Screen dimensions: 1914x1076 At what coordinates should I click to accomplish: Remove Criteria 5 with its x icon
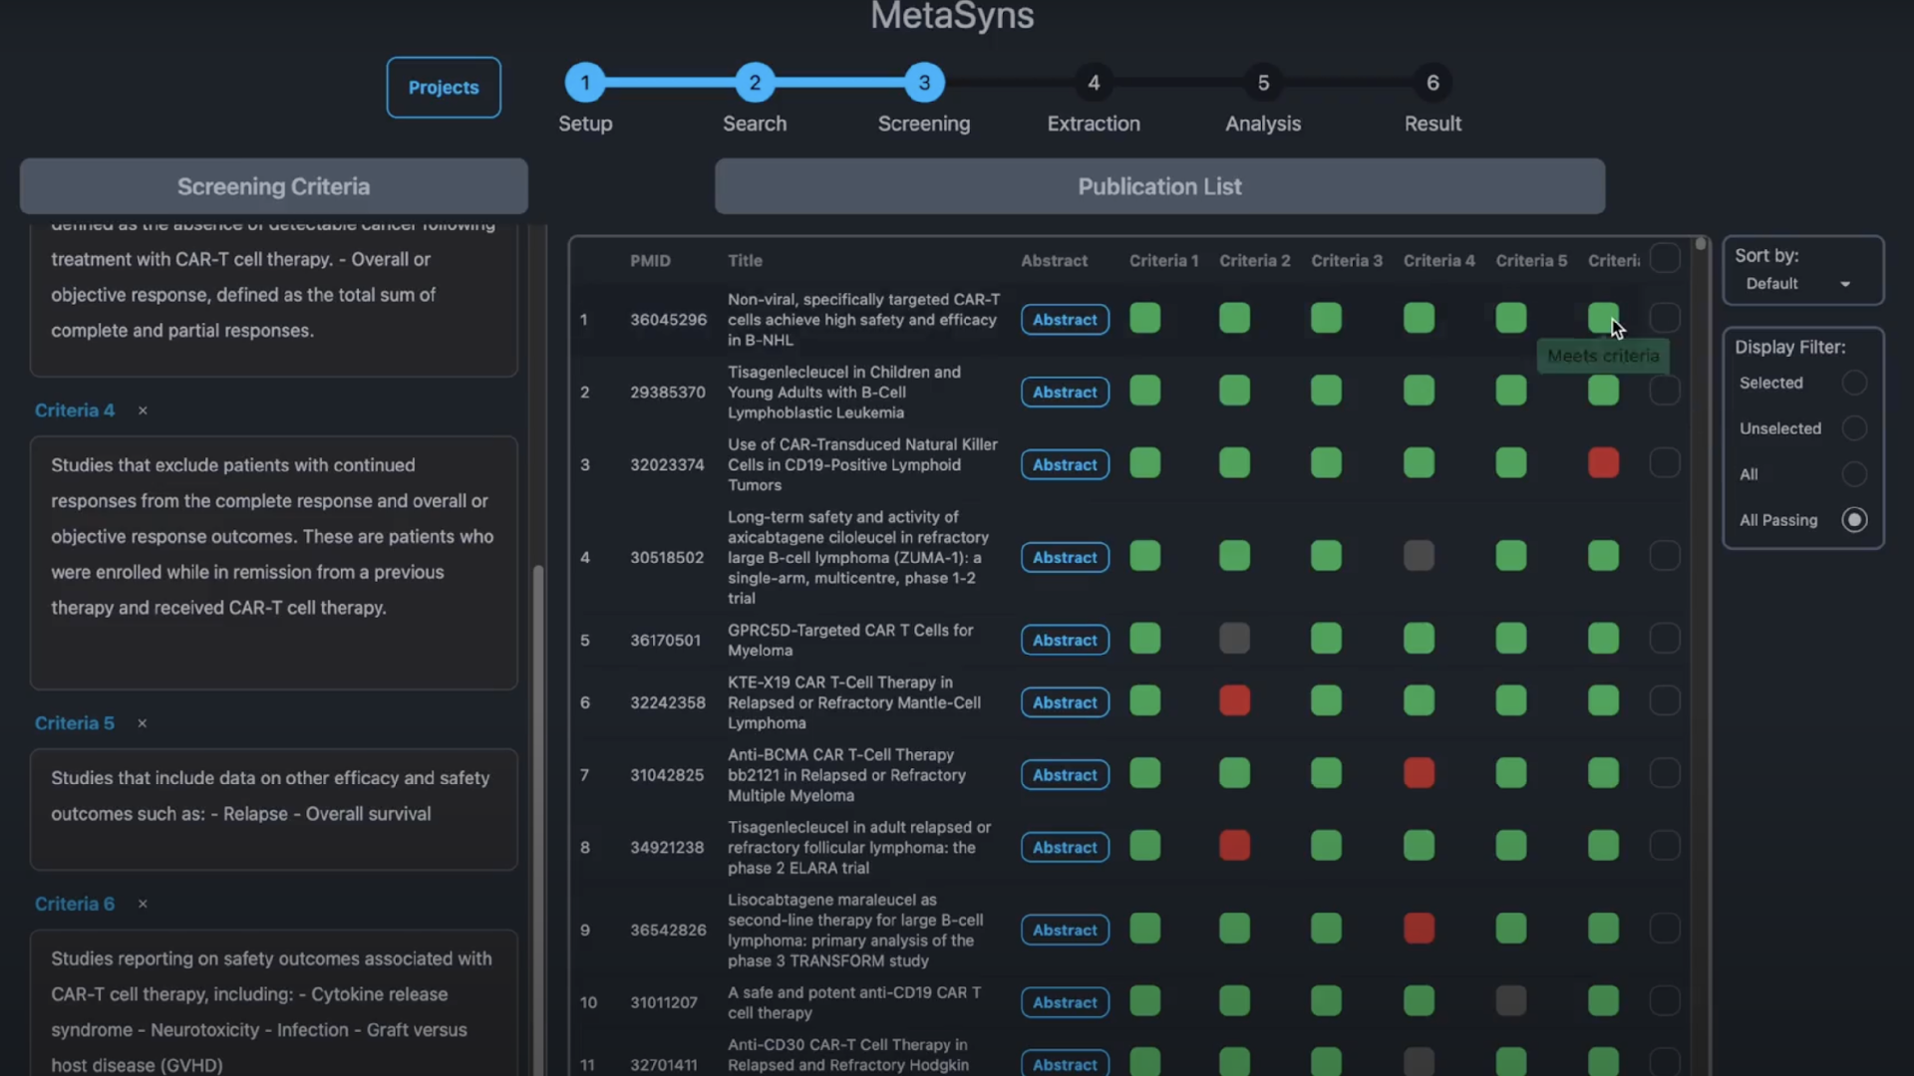(143, 723)
